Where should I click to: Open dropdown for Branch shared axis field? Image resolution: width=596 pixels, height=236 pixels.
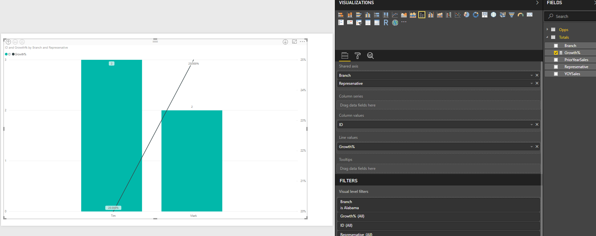click(532, 75)
